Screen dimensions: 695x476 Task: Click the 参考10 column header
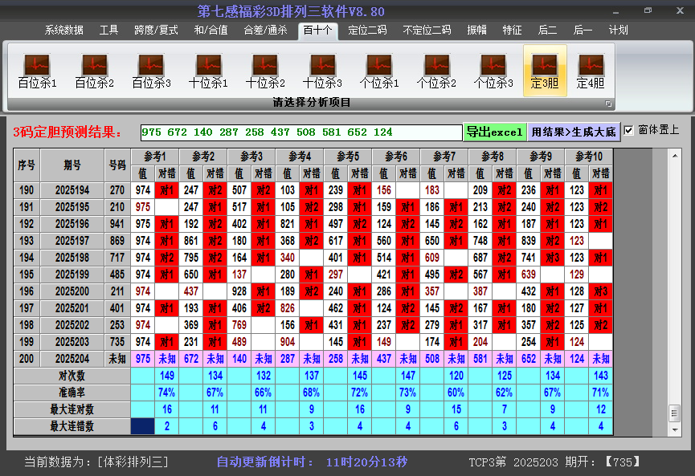(x=589, y=157)
